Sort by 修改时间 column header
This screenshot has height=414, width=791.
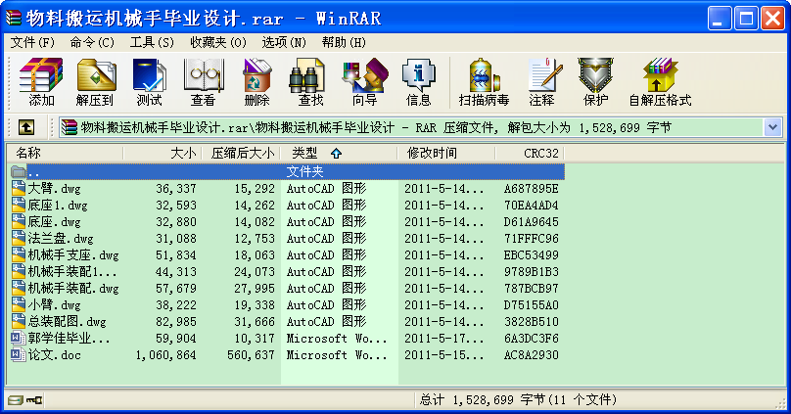click(x=446, y=153)
